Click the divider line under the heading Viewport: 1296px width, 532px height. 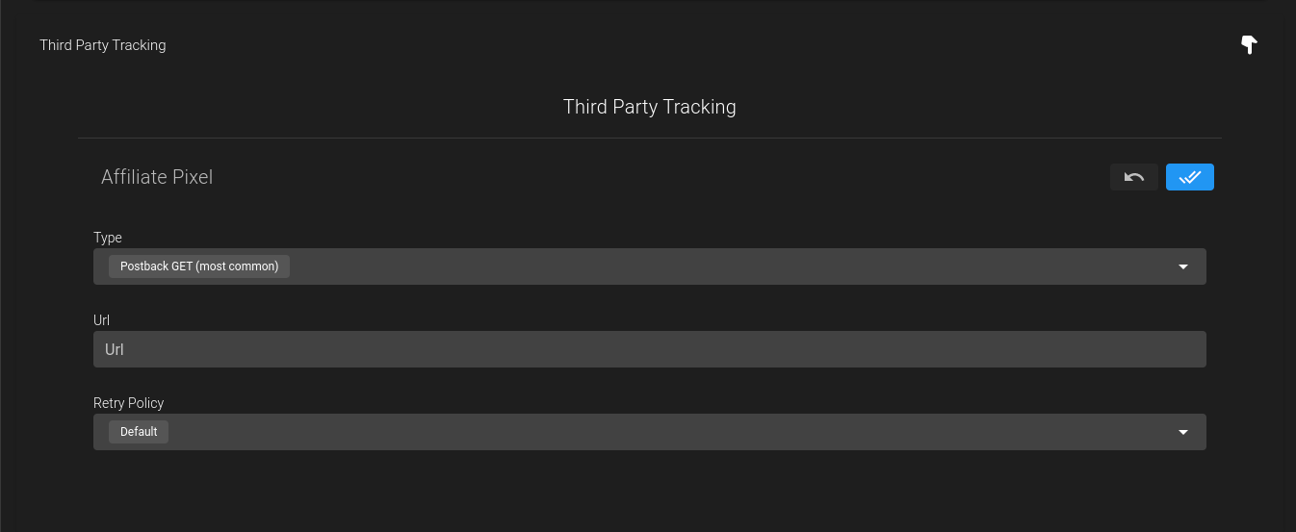(650, 138)
